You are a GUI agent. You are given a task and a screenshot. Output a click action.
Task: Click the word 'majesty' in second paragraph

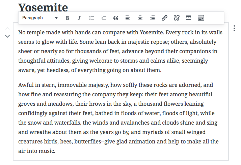[98, 85]
